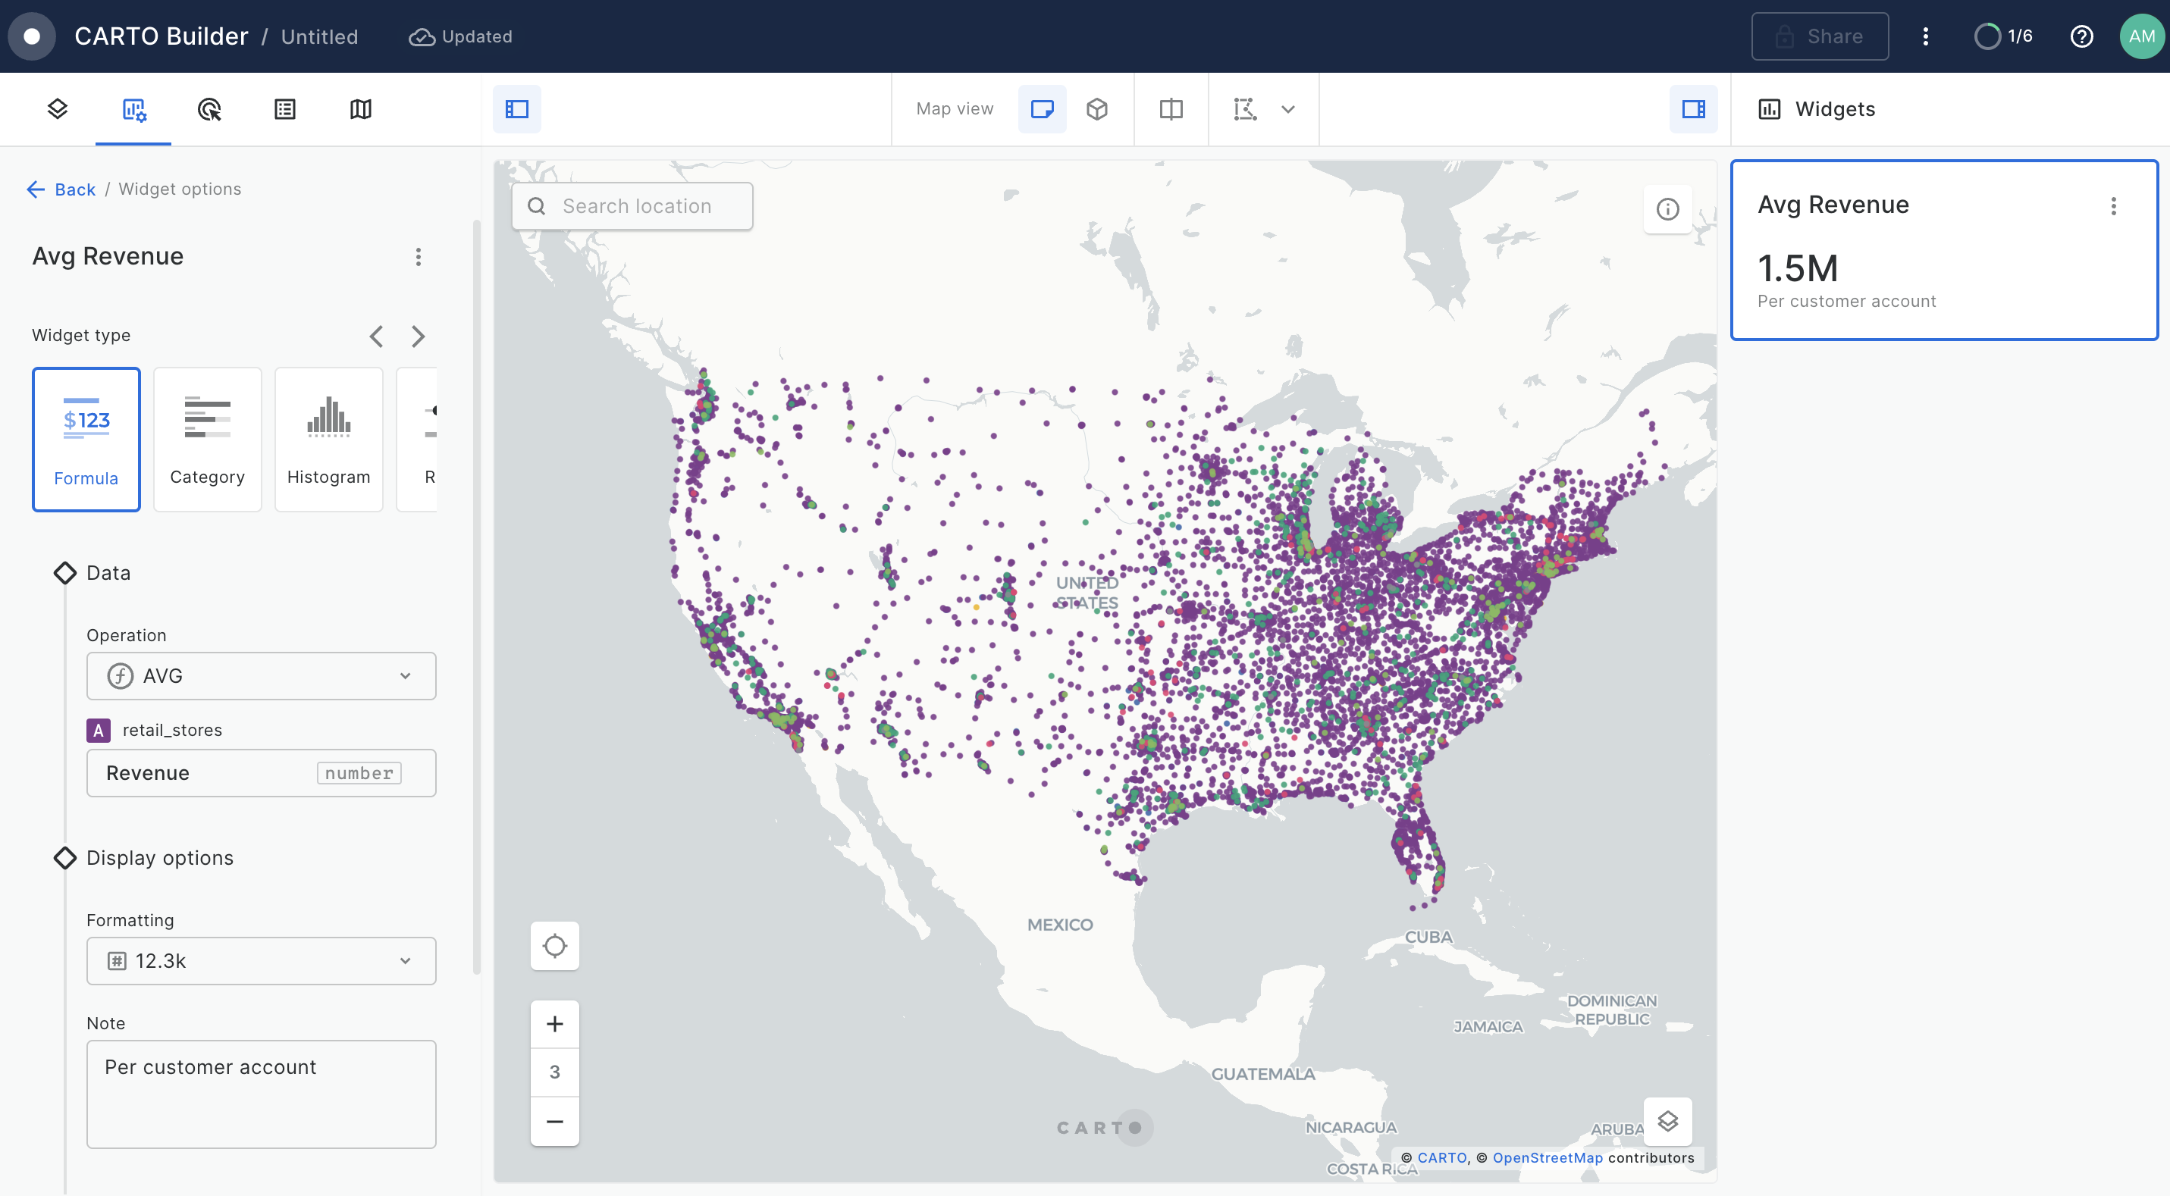Screen dimensions: 2170x1196
Task: Click the locate me crosshair button
Action: click(x=554, y=946)
